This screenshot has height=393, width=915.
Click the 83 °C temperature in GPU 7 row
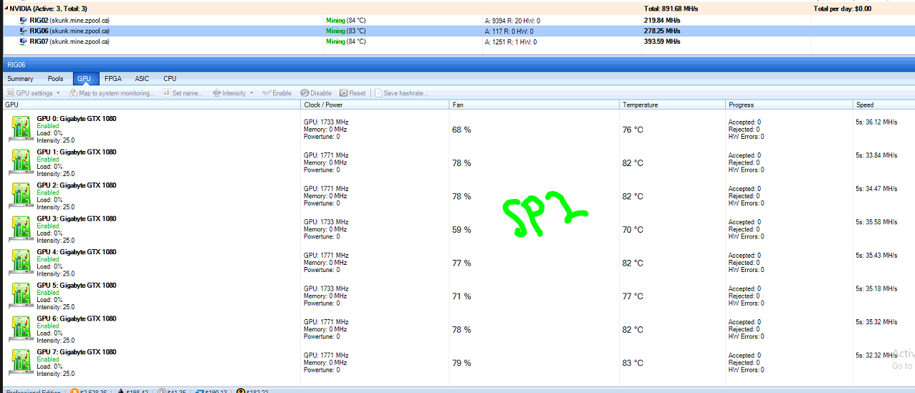633,363
